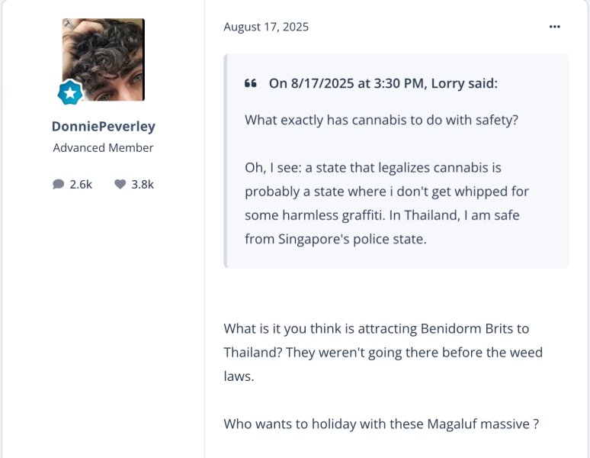Image resolution: width=590 pixels, height=458 pixels.
Task: Open the post options ellipsis menu
Action: pos(555,27)
